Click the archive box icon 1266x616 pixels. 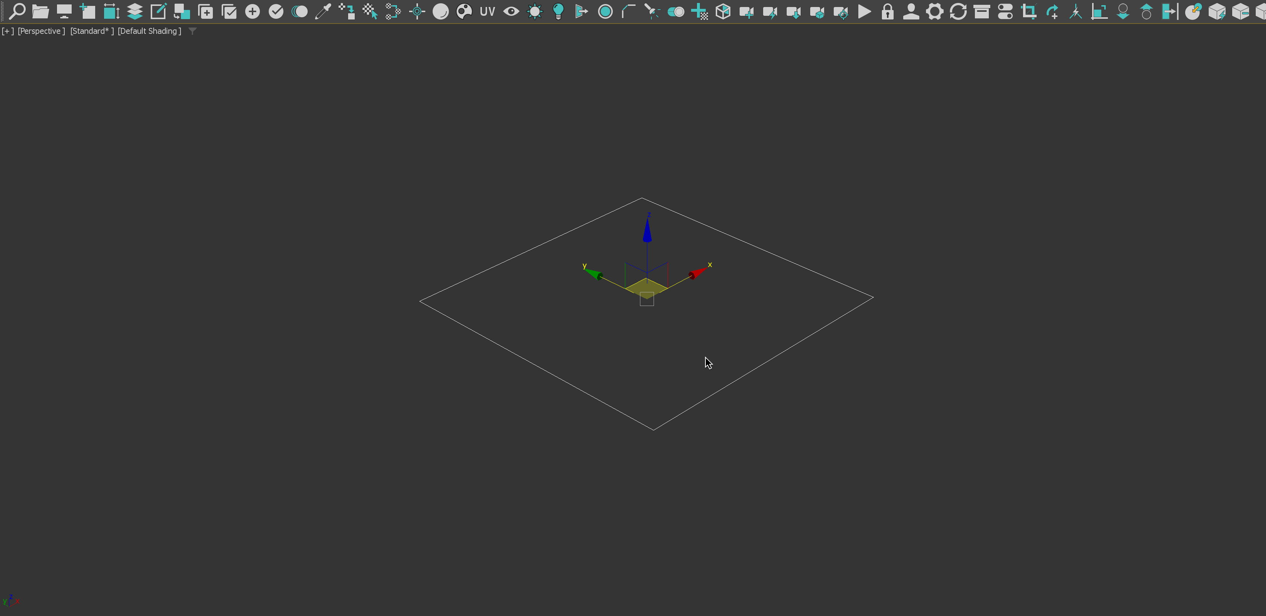tap(982, 11)
